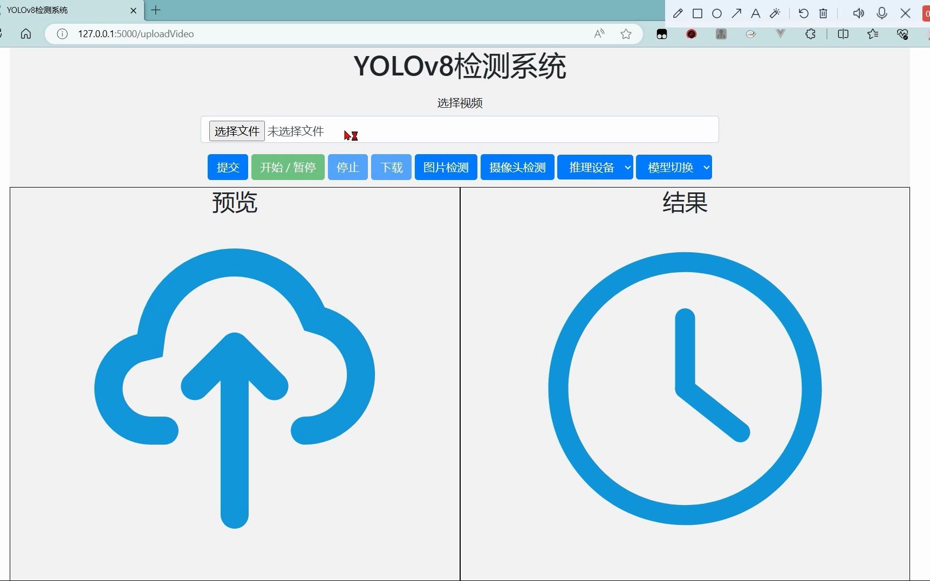Image resolution: width=930 pixels, height=581 pixels.
Task: Open 图片检测 image detection page
Action: point(446,167)
